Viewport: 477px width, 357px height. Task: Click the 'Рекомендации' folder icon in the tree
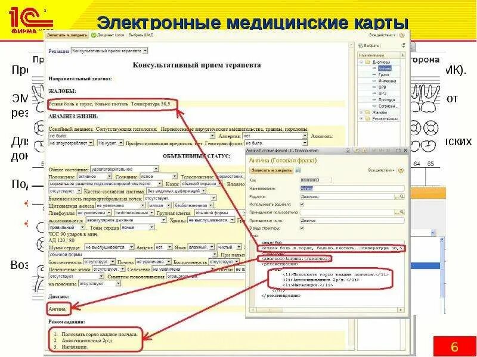tap(368, 118)
